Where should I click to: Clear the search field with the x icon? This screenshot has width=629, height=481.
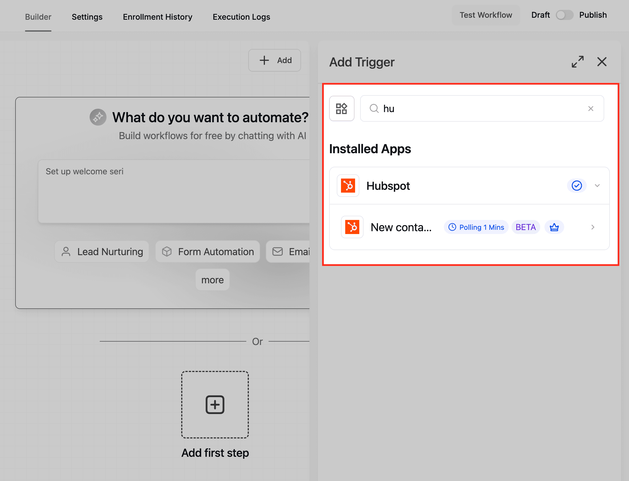[x=590, y=108]
